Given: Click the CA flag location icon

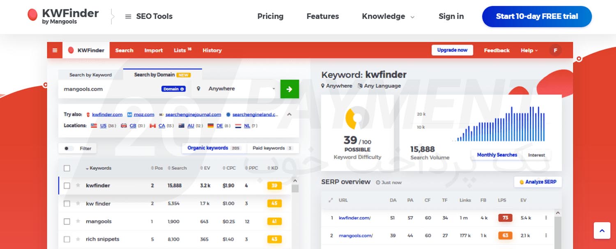Looking at the screenshot, I should (153, 126).
